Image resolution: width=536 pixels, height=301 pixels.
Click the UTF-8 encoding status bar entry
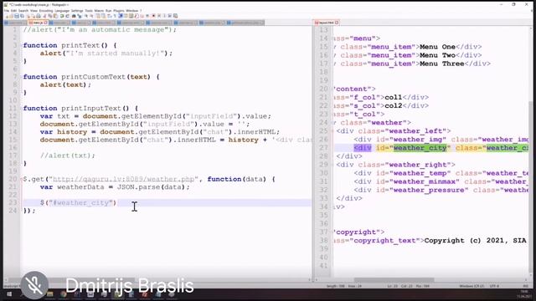(x=495, y=286)
